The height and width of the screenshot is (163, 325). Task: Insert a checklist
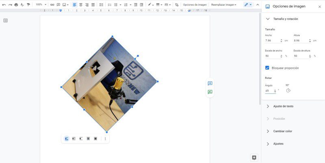click(109, 4)
